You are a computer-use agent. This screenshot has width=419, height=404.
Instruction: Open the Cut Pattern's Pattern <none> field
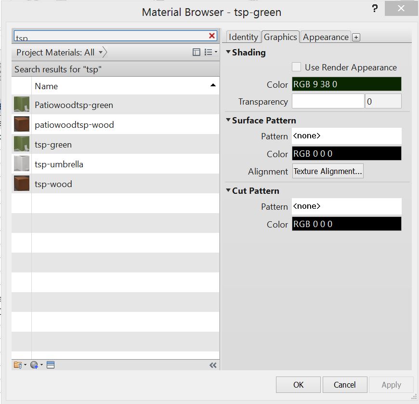[x=347, y=206]
